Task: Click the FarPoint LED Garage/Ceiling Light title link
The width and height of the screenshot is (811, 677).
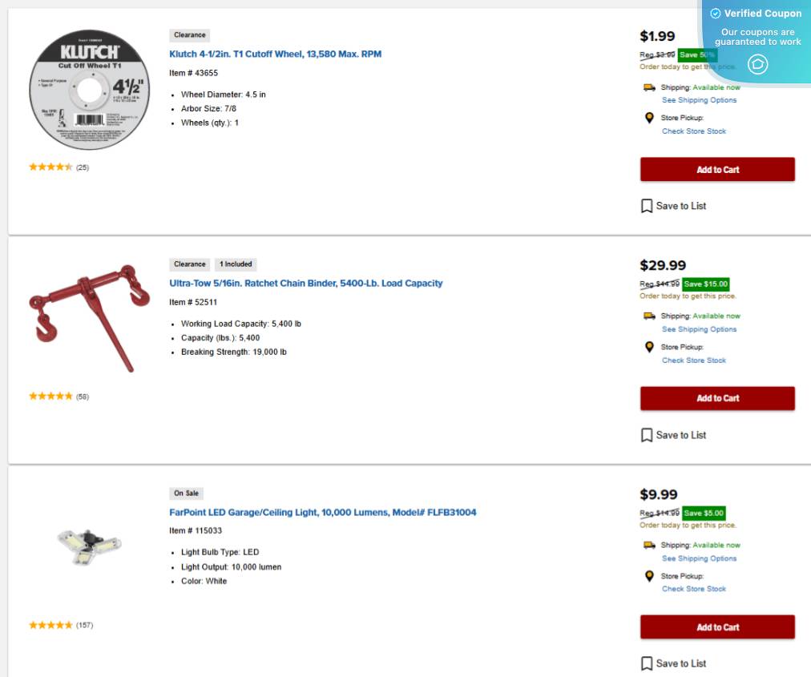Action: (322, 512)
